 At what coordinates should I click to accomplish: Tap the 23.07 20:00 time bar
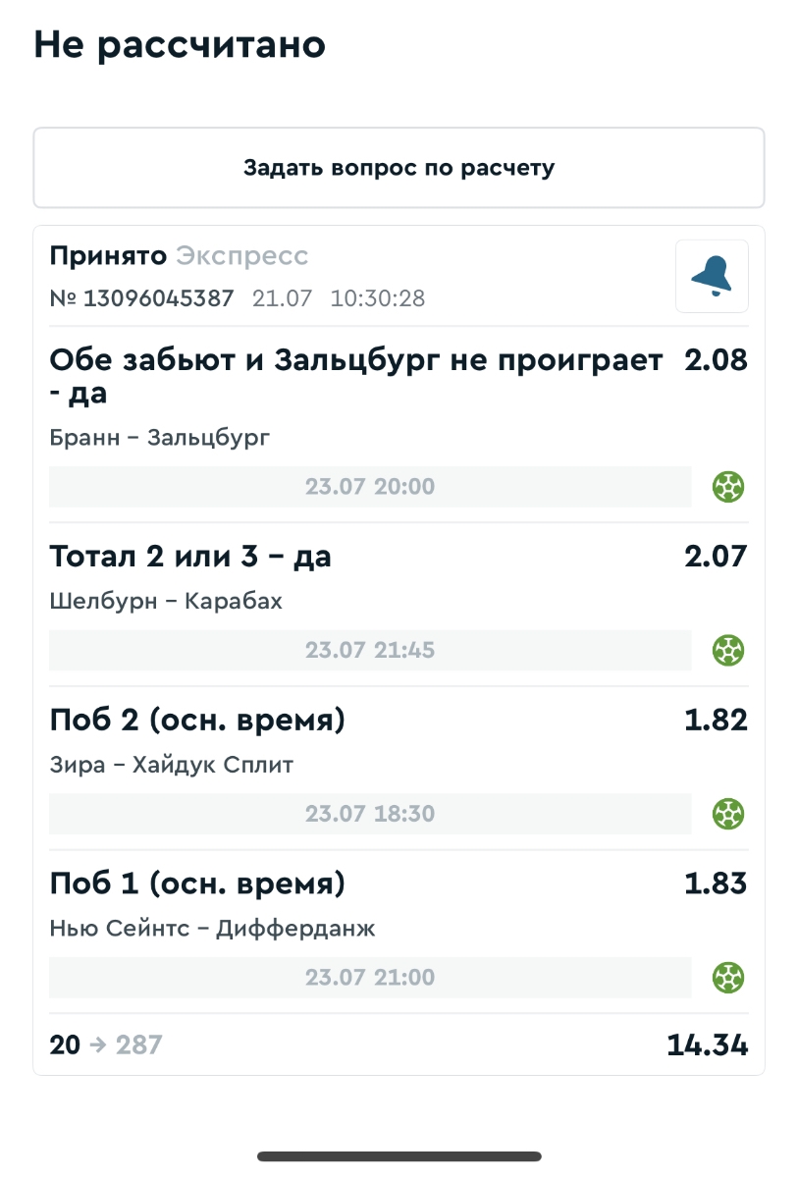[370, 487]
